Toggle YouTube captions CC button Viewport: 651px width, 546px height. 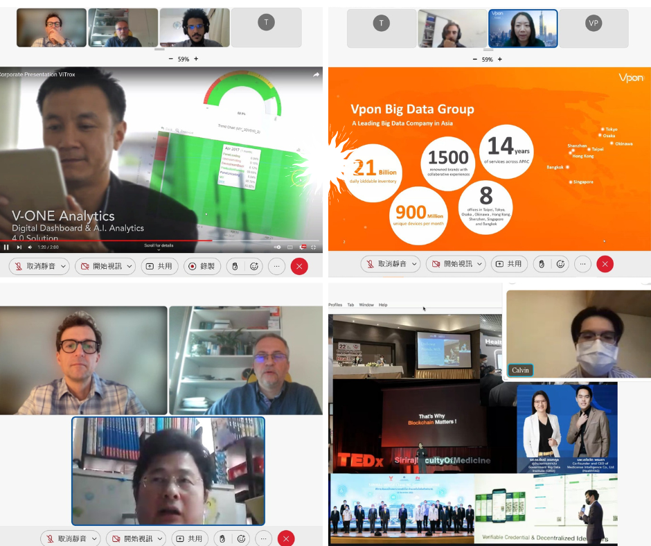pyautogui.click(x=290, y=247)
